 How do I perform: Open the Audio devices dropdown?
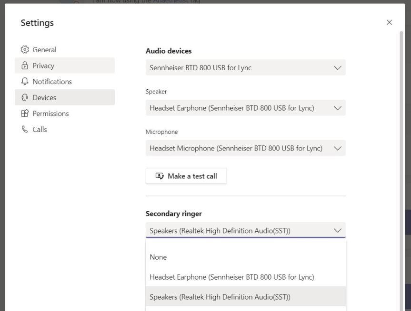point(245,68)
